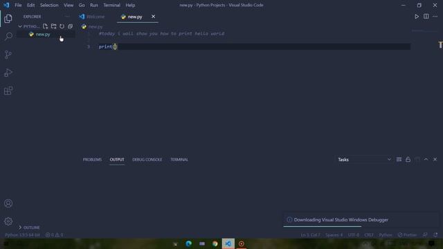
Task: Expand the Outline section
Action: coord(29,228)
